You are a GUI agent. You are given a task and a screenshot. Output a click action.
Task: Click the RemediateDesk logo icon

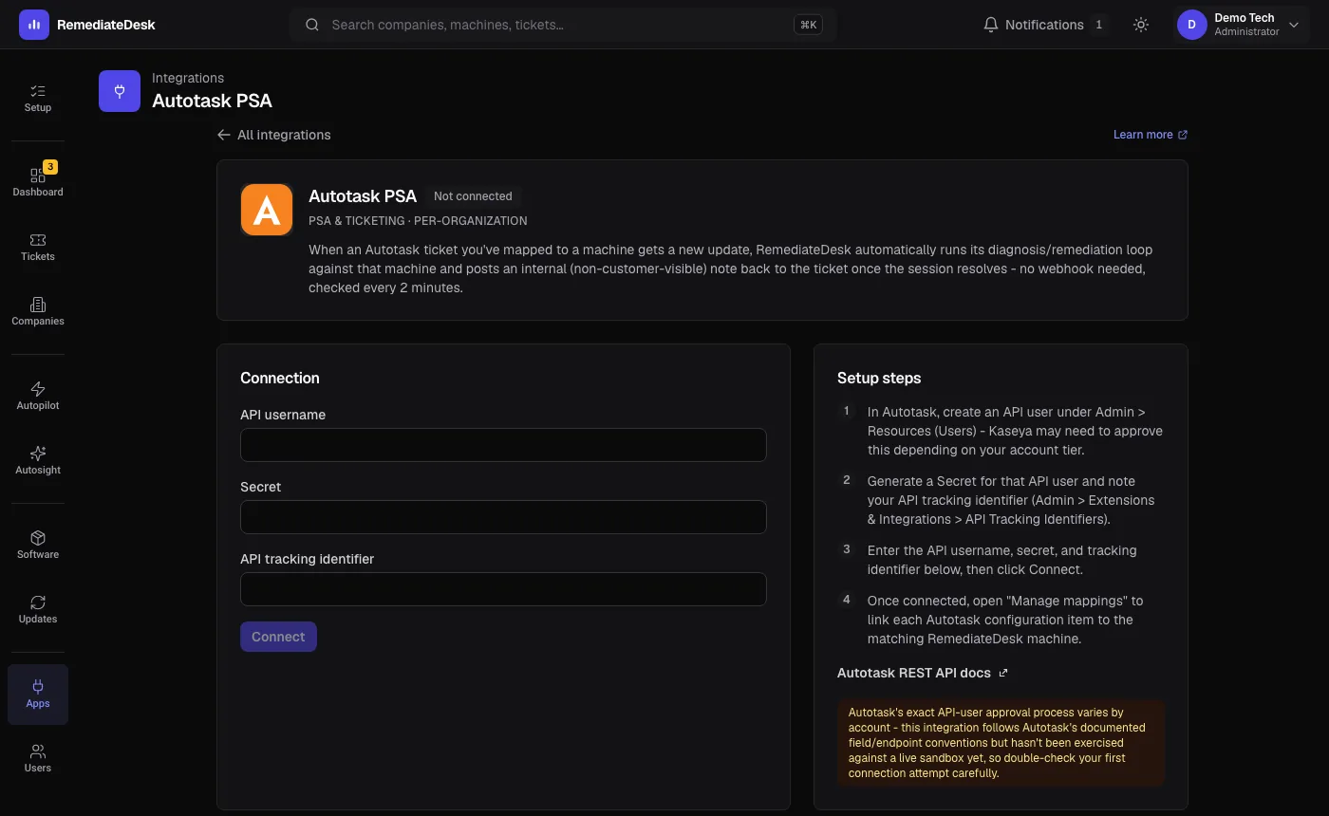coord(34,25)
